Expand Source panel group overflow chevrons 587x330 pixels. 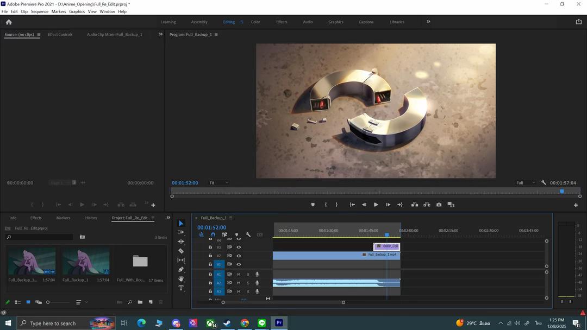point(160,34)
